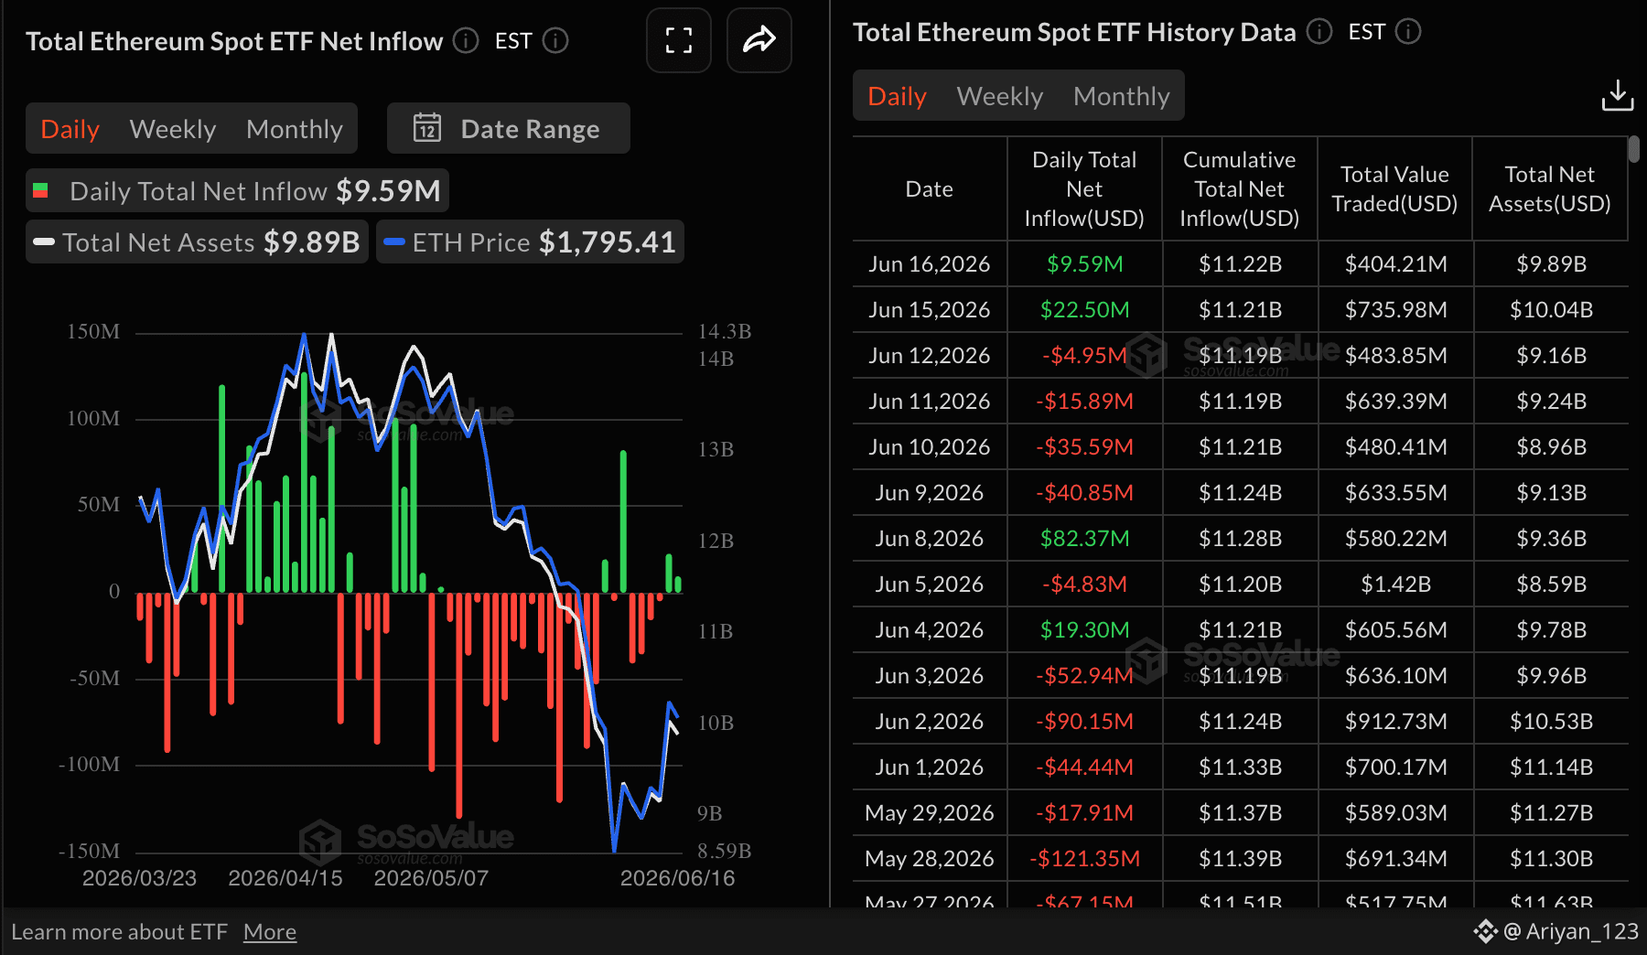Click the $735.98M total value traded cell
The image size is (1647, 955).
click(1396, 309)
